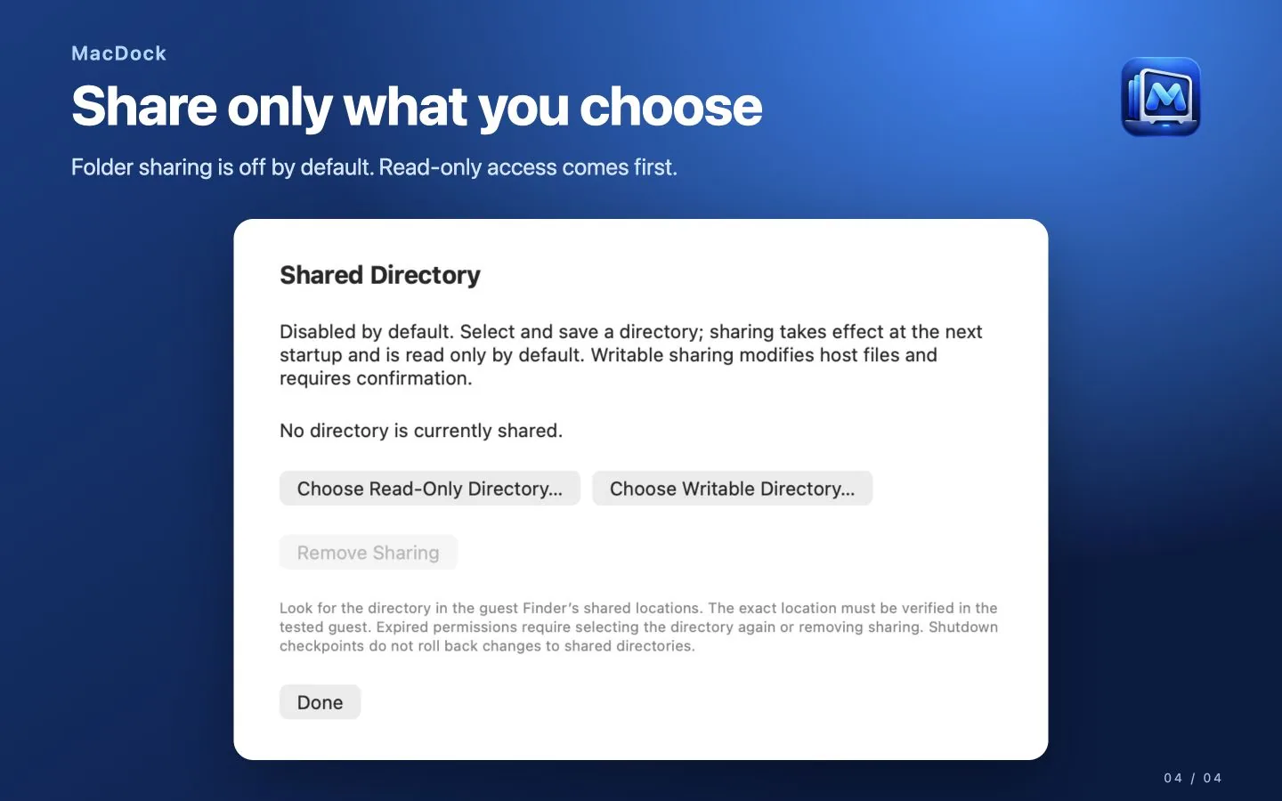Click the 'requires confirmation.' text line

(x=376, y=378)
